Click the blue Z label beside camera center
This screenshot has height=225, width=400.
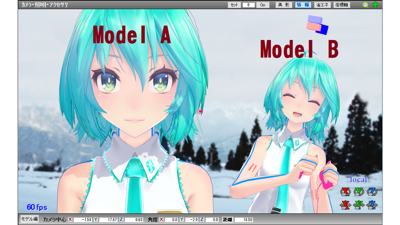(x=121, y=220)
